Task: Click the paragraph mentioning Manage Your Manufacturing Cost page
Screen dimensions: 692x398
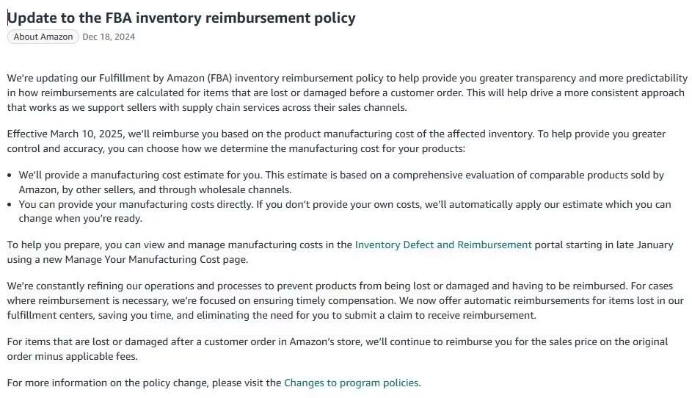Action: [x=340, y=252]
